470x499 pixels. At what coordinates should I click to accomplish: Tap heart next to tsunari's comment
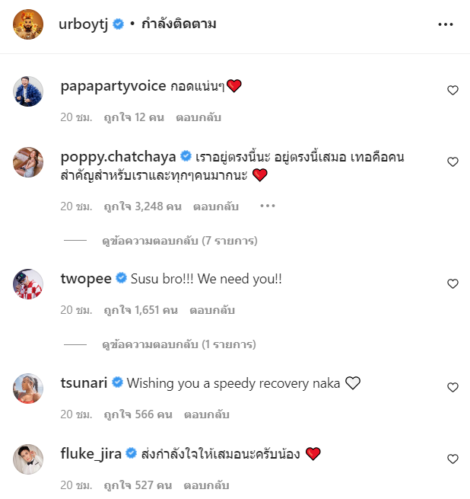pos(453,387)
